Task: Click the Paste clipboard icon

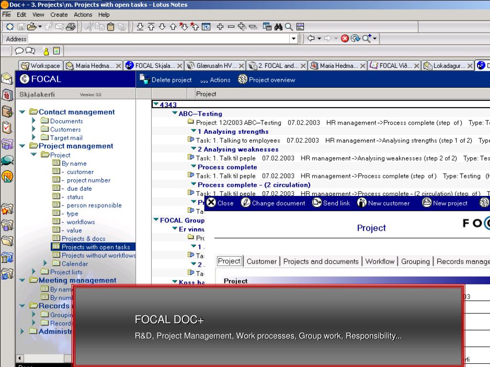Action: [x=111, y=27]
